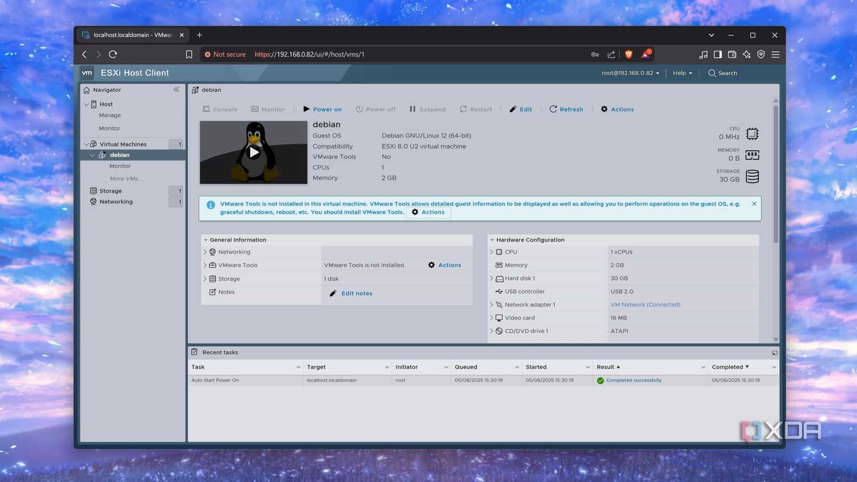Open Networking in the Navigator
857x482 pixels.
coord(116,202)
